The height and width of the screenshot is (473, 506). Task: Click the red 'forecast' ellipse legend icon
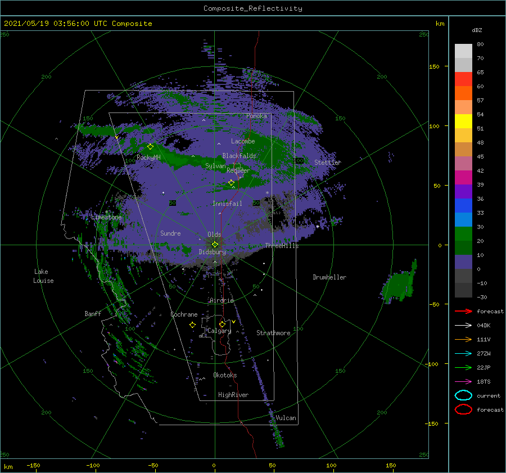(463, 409)
